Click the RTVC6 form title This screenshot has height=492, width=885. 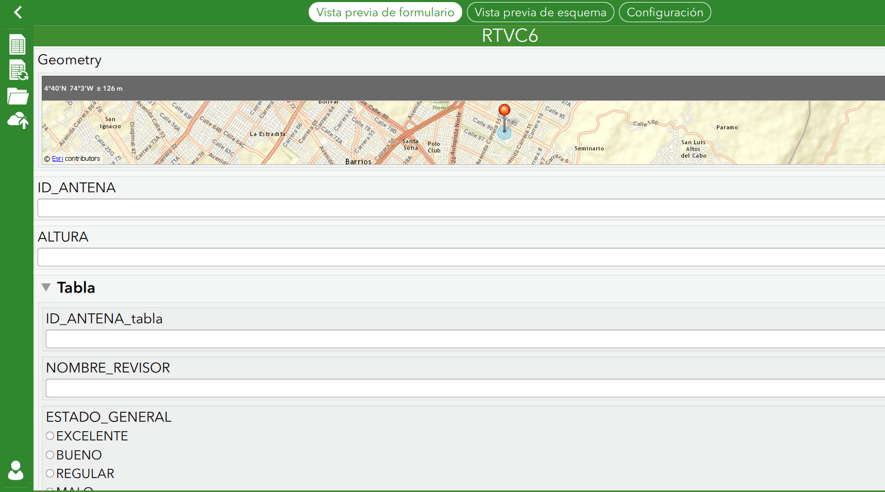tap(510, 36)
